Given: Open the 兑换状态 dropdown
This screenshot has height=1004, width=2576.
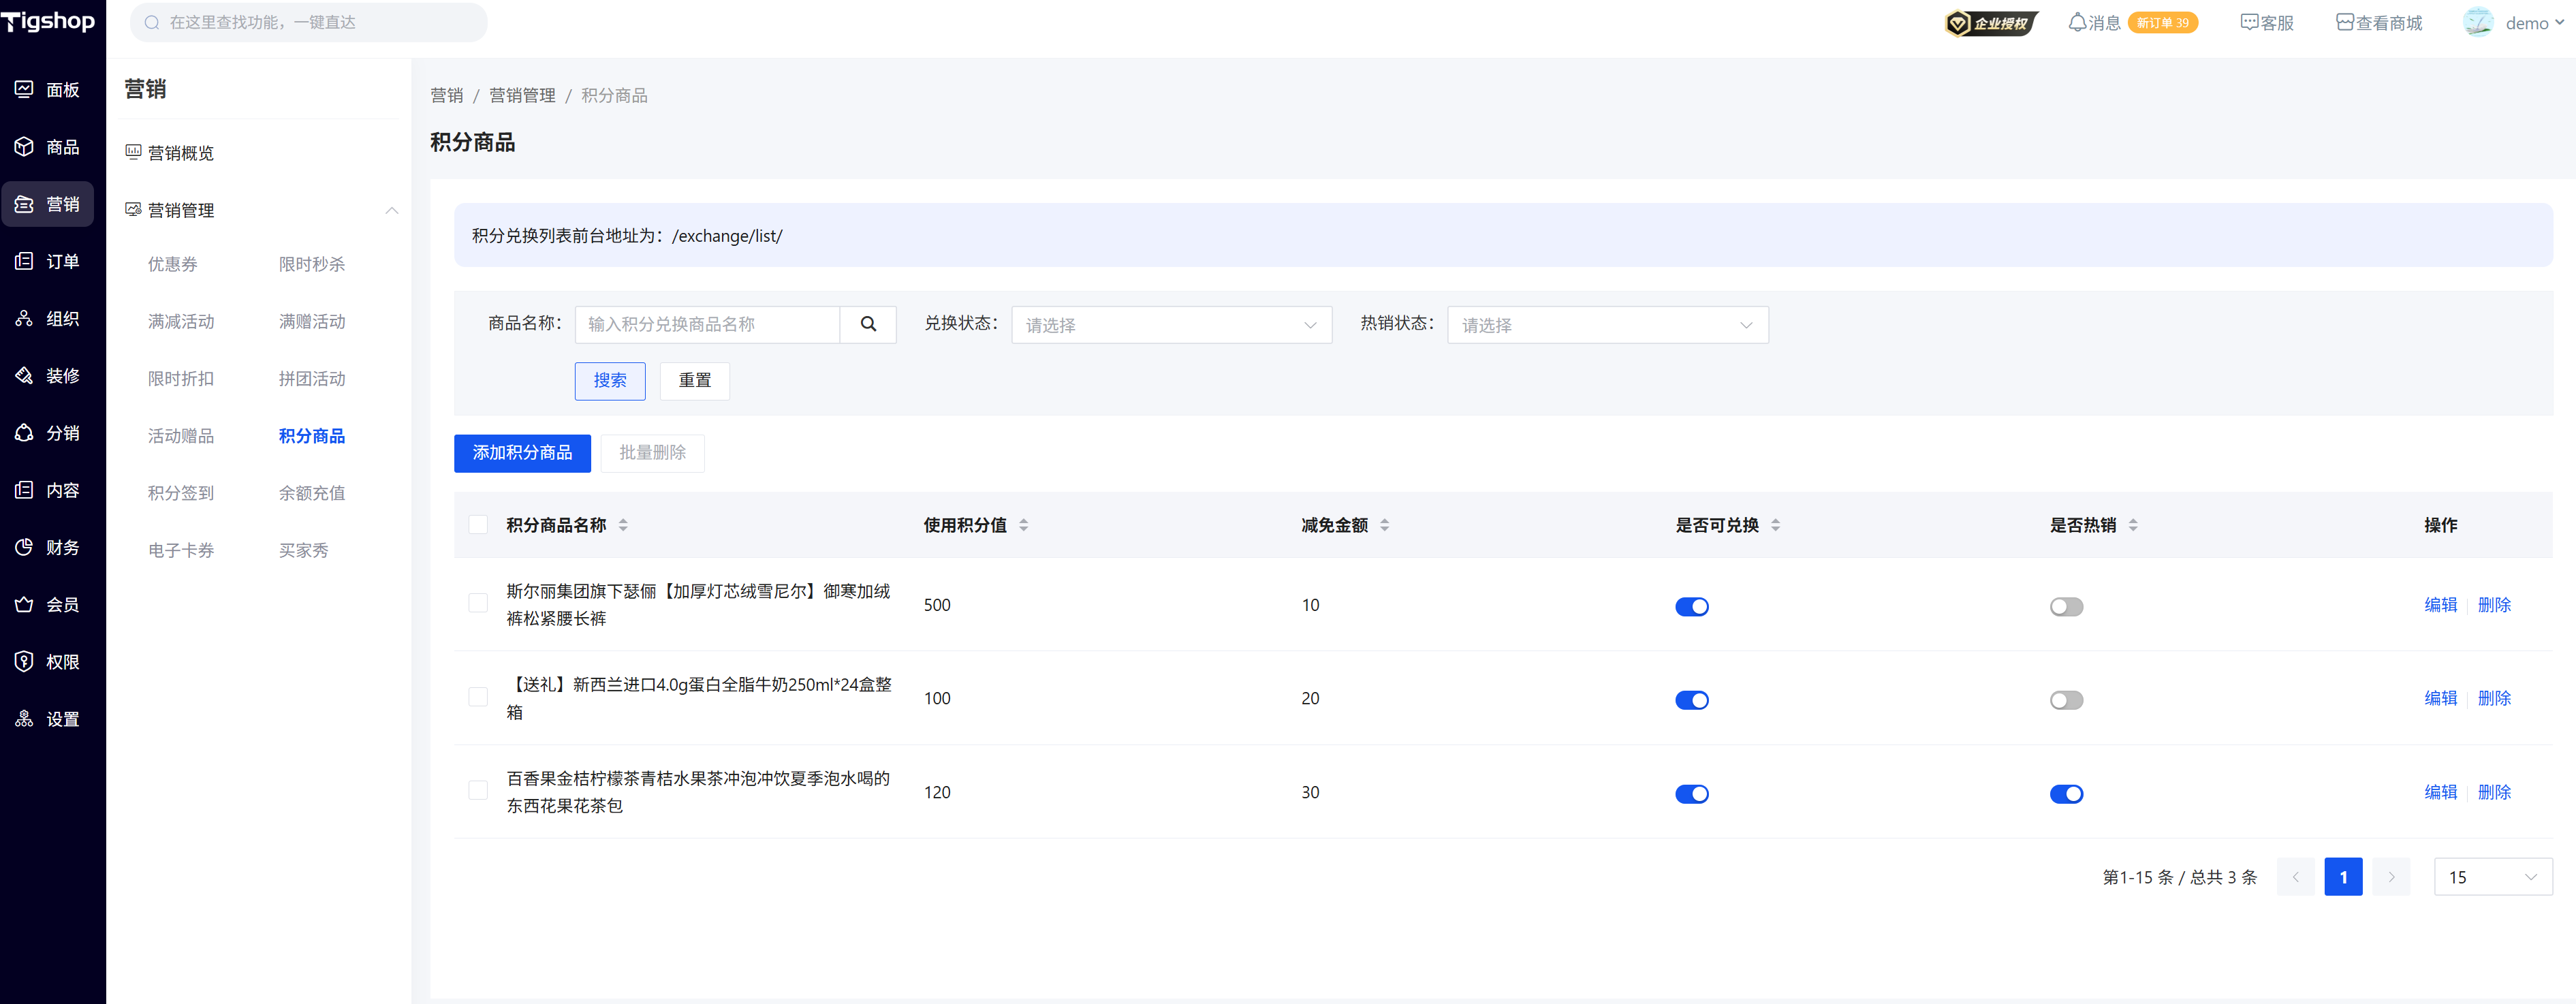Looking at the screenshot, I should tap(1170, 325).
